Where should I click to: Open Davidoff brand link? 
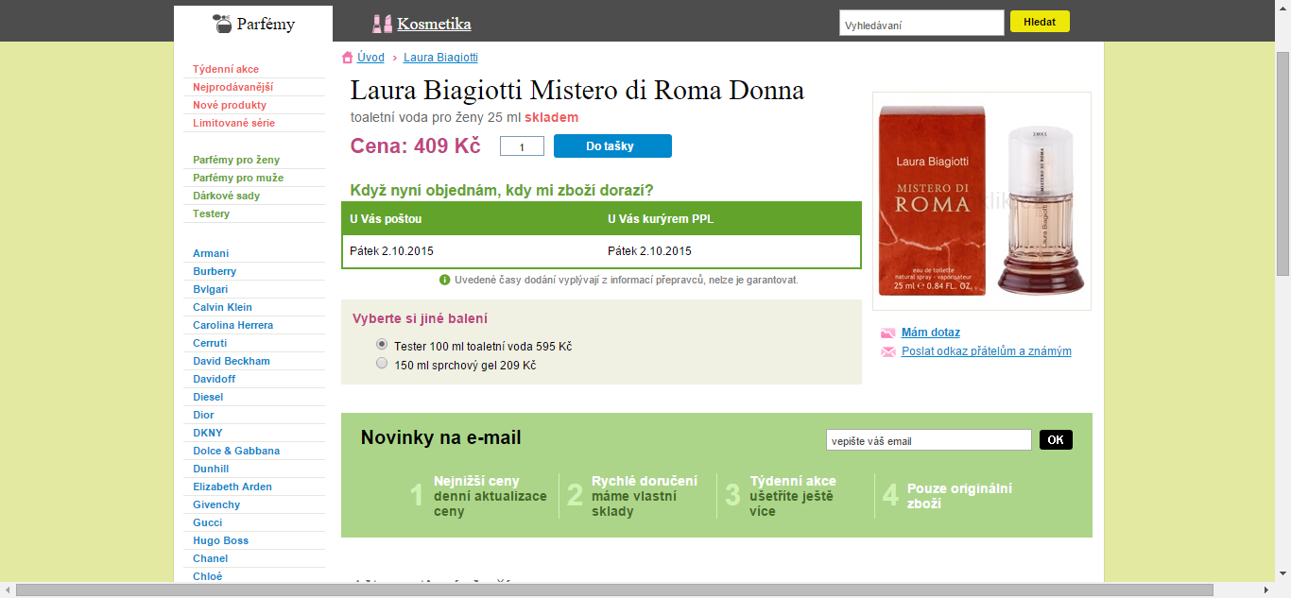[215, 379]
